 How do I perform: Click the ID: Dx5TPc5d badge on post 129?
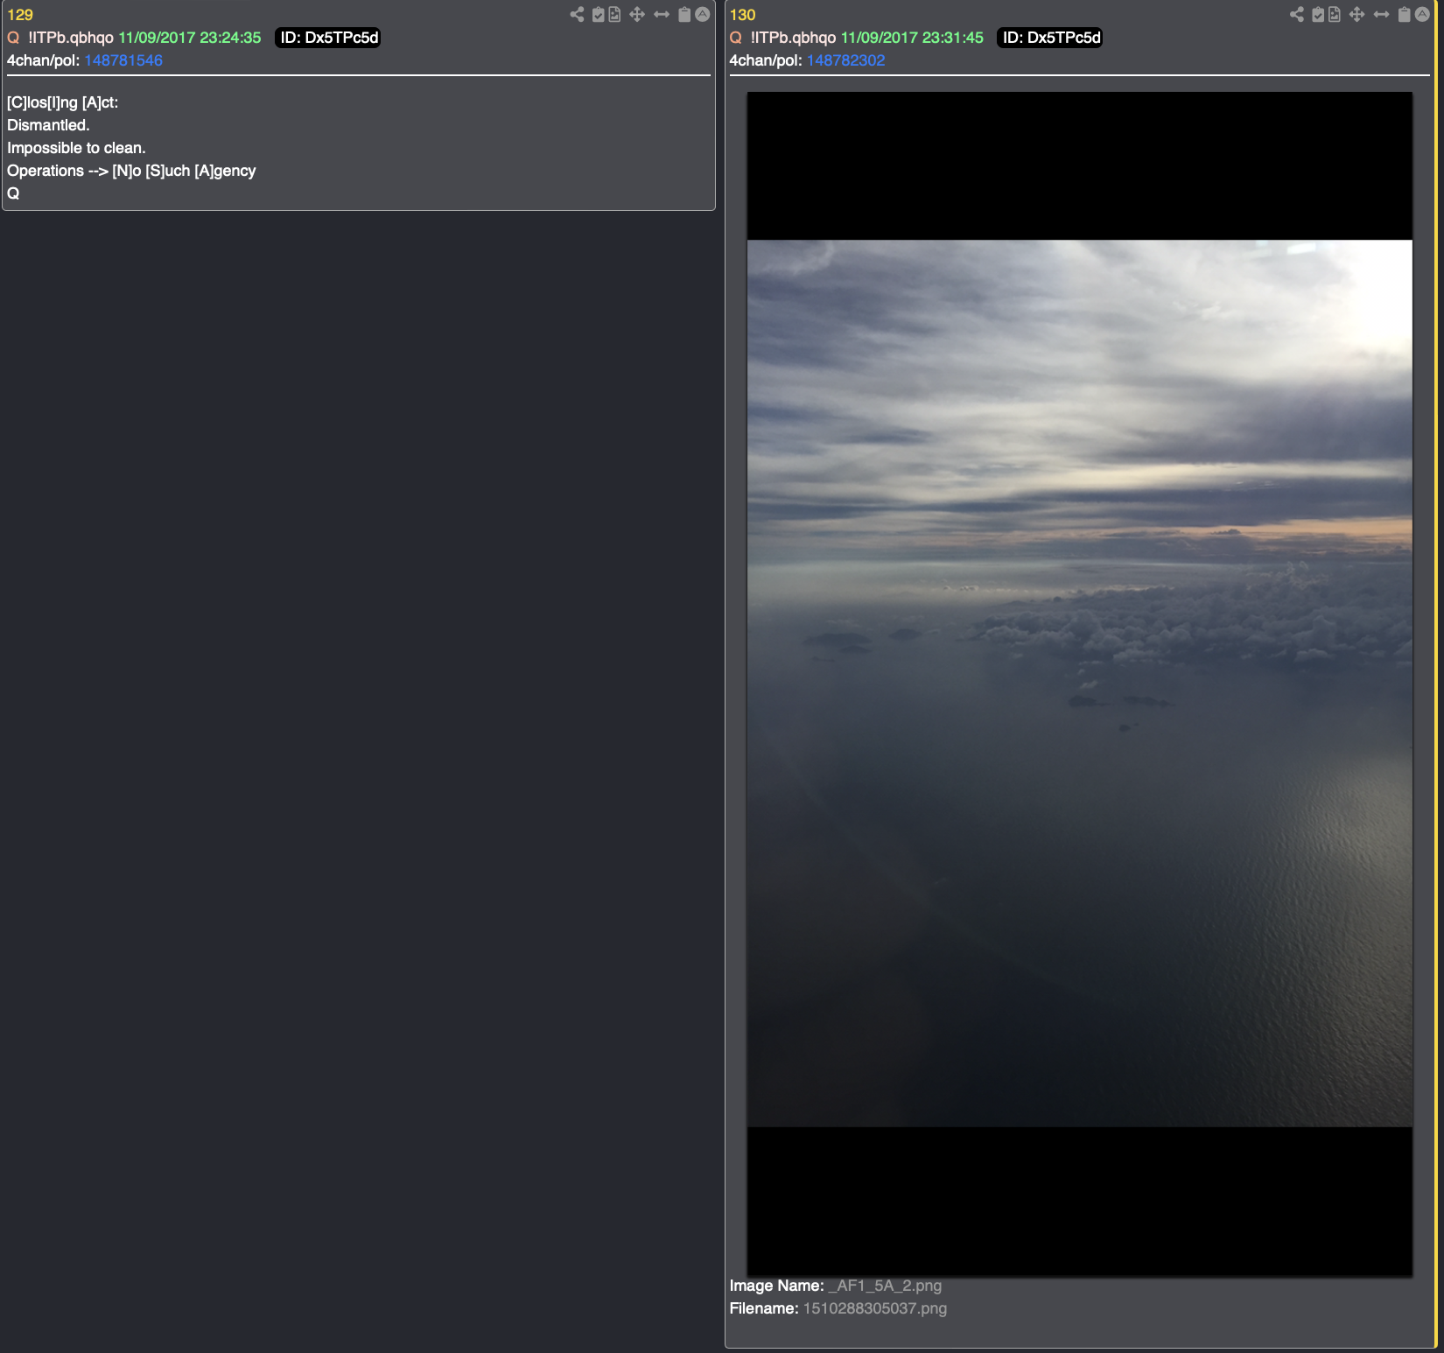coord(328,38)
